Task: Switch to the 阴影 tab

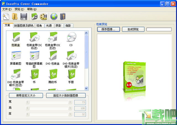Action: 59,26
